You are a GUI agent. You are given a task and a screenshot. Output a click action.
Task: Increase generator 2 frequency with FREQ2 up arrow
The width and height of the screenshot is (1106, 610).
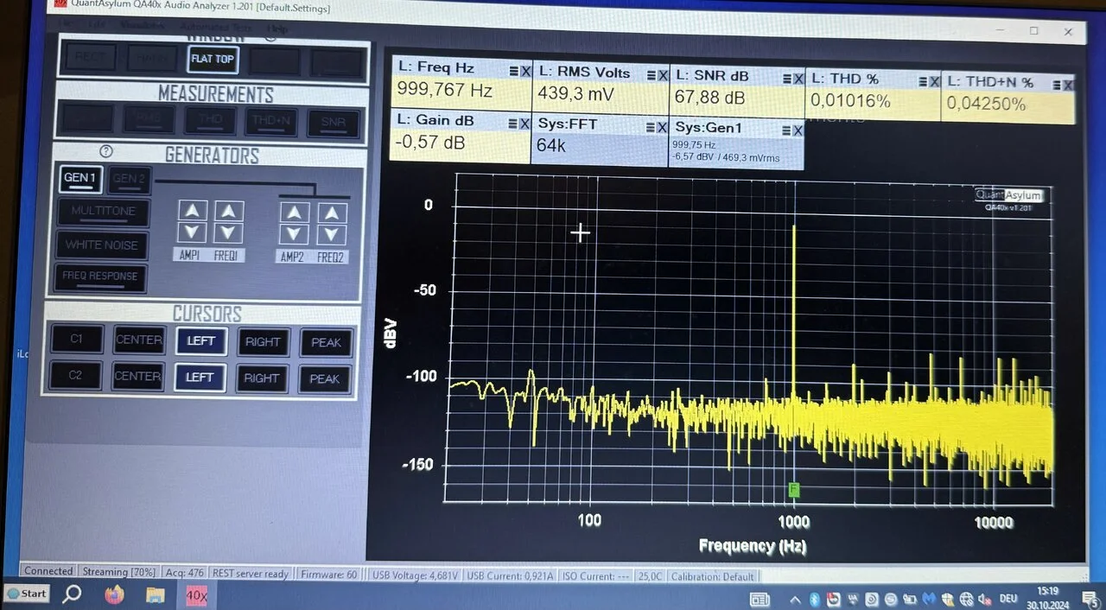point(332,213)
